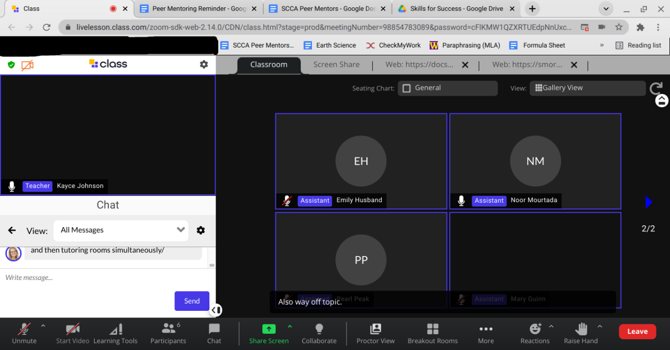670x350 pixels.
Task: Open chat settings gear beside All Messages
Action: click(200, 230)
